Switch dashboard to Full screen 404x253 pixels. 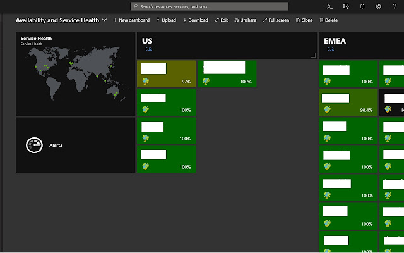[x=276, y=20]
